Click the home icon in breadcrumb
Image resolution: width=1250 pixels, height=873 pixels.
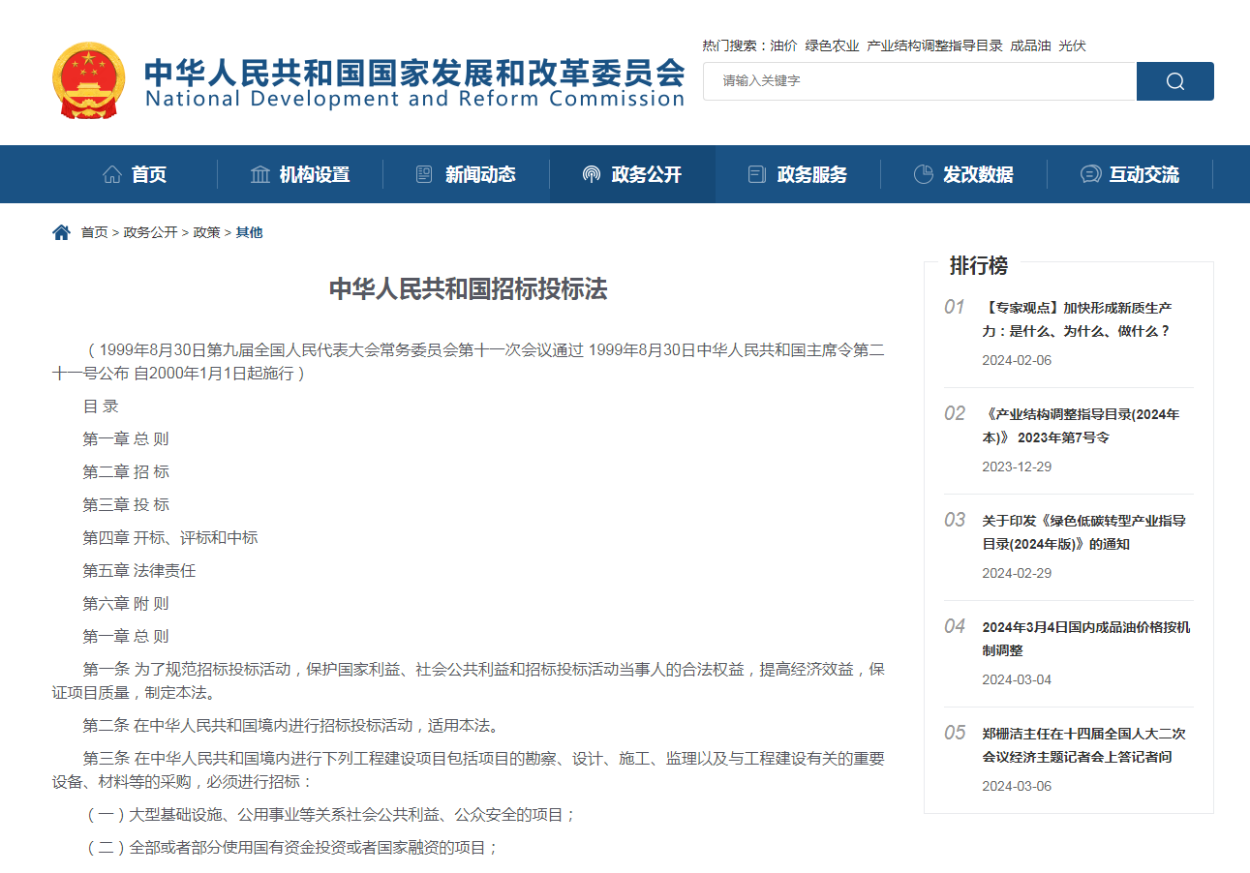point(61,232)
